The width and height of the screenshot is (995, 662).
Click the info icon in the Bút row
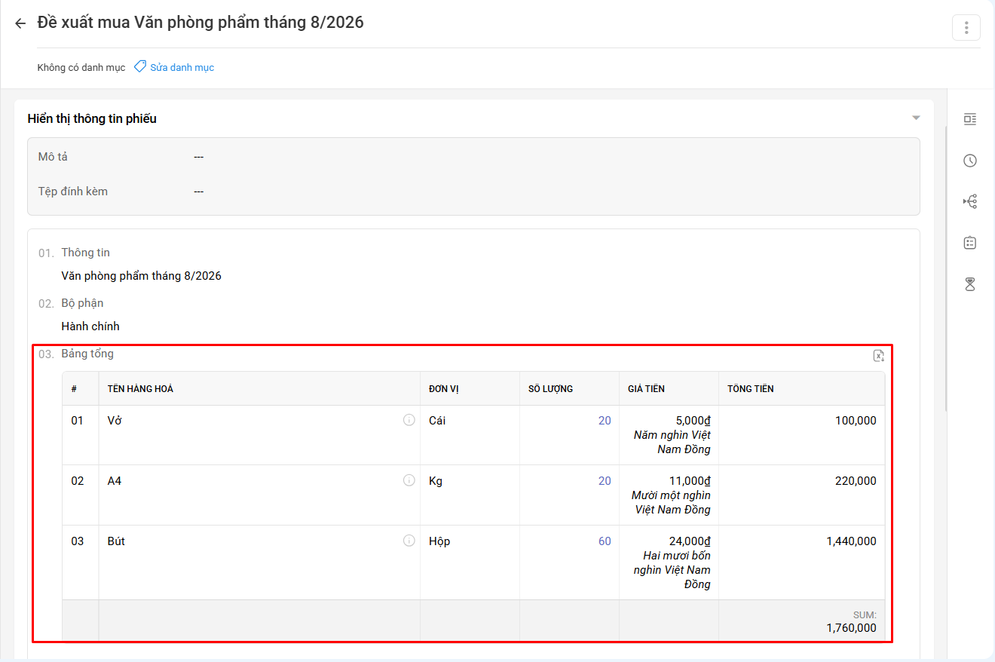pyautogui.click(x=409, y=541)
